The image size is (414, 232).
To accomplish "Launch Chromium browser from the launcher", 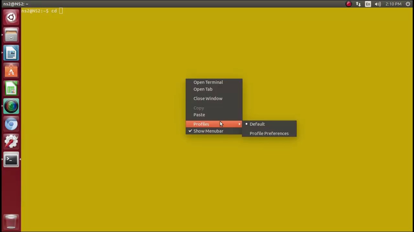I will click(x=11, y=124).
